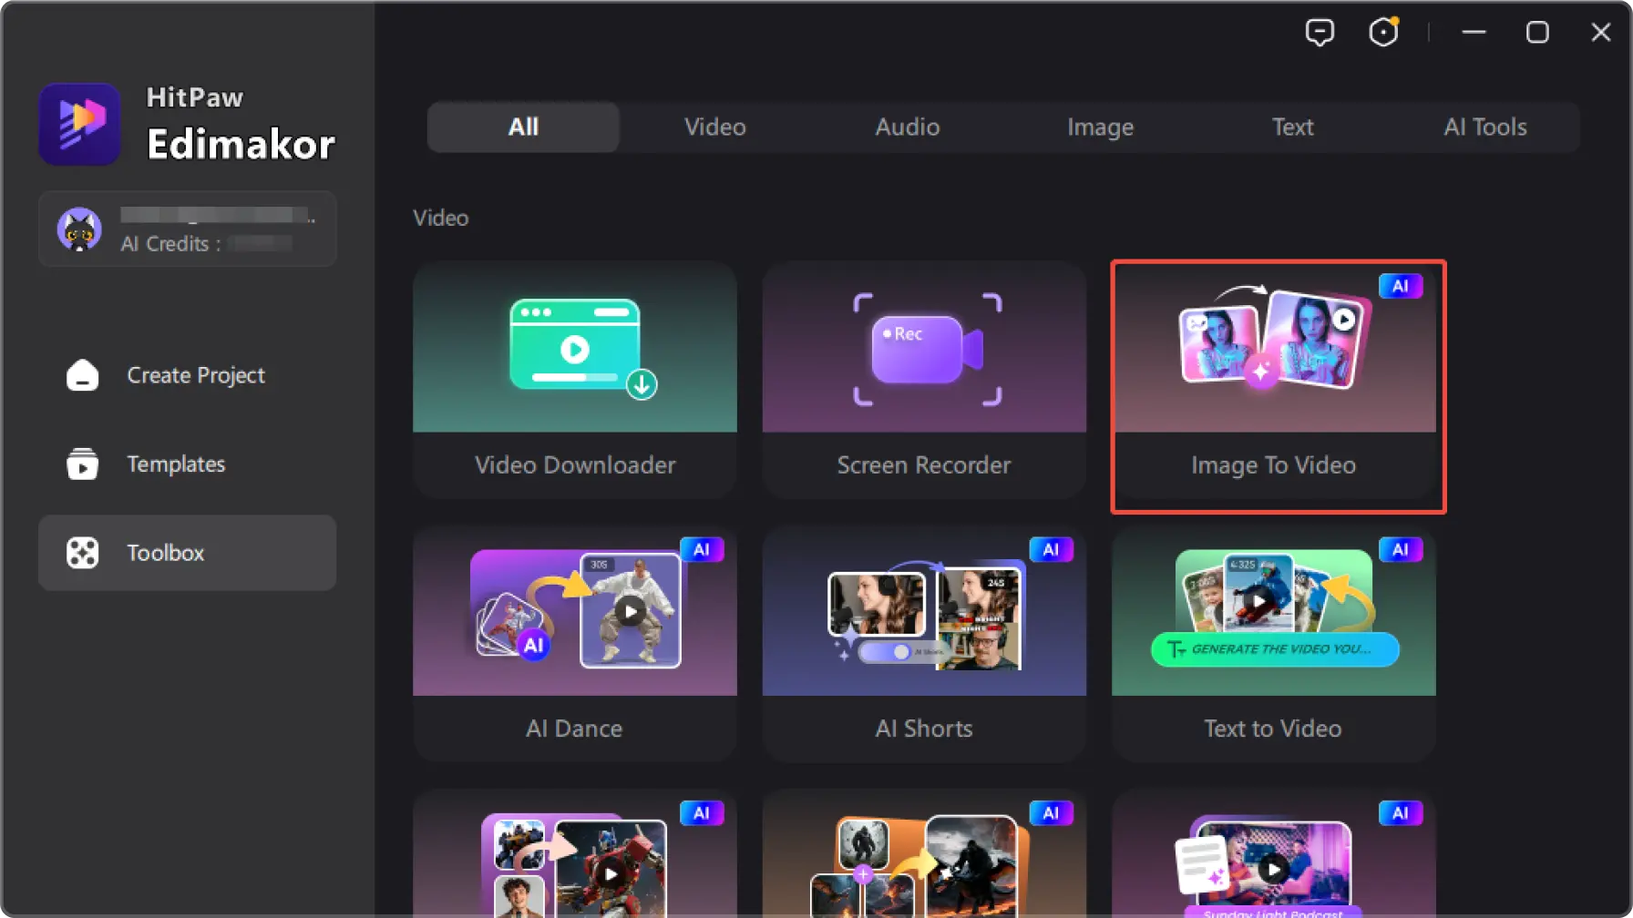Open the Text to Video tool card
The image size is (1633, 918).
click(1274, 644)
